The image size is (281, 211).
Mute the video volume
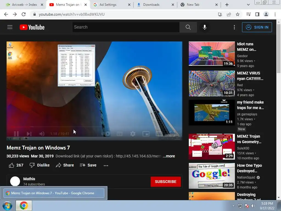point(42,134)
